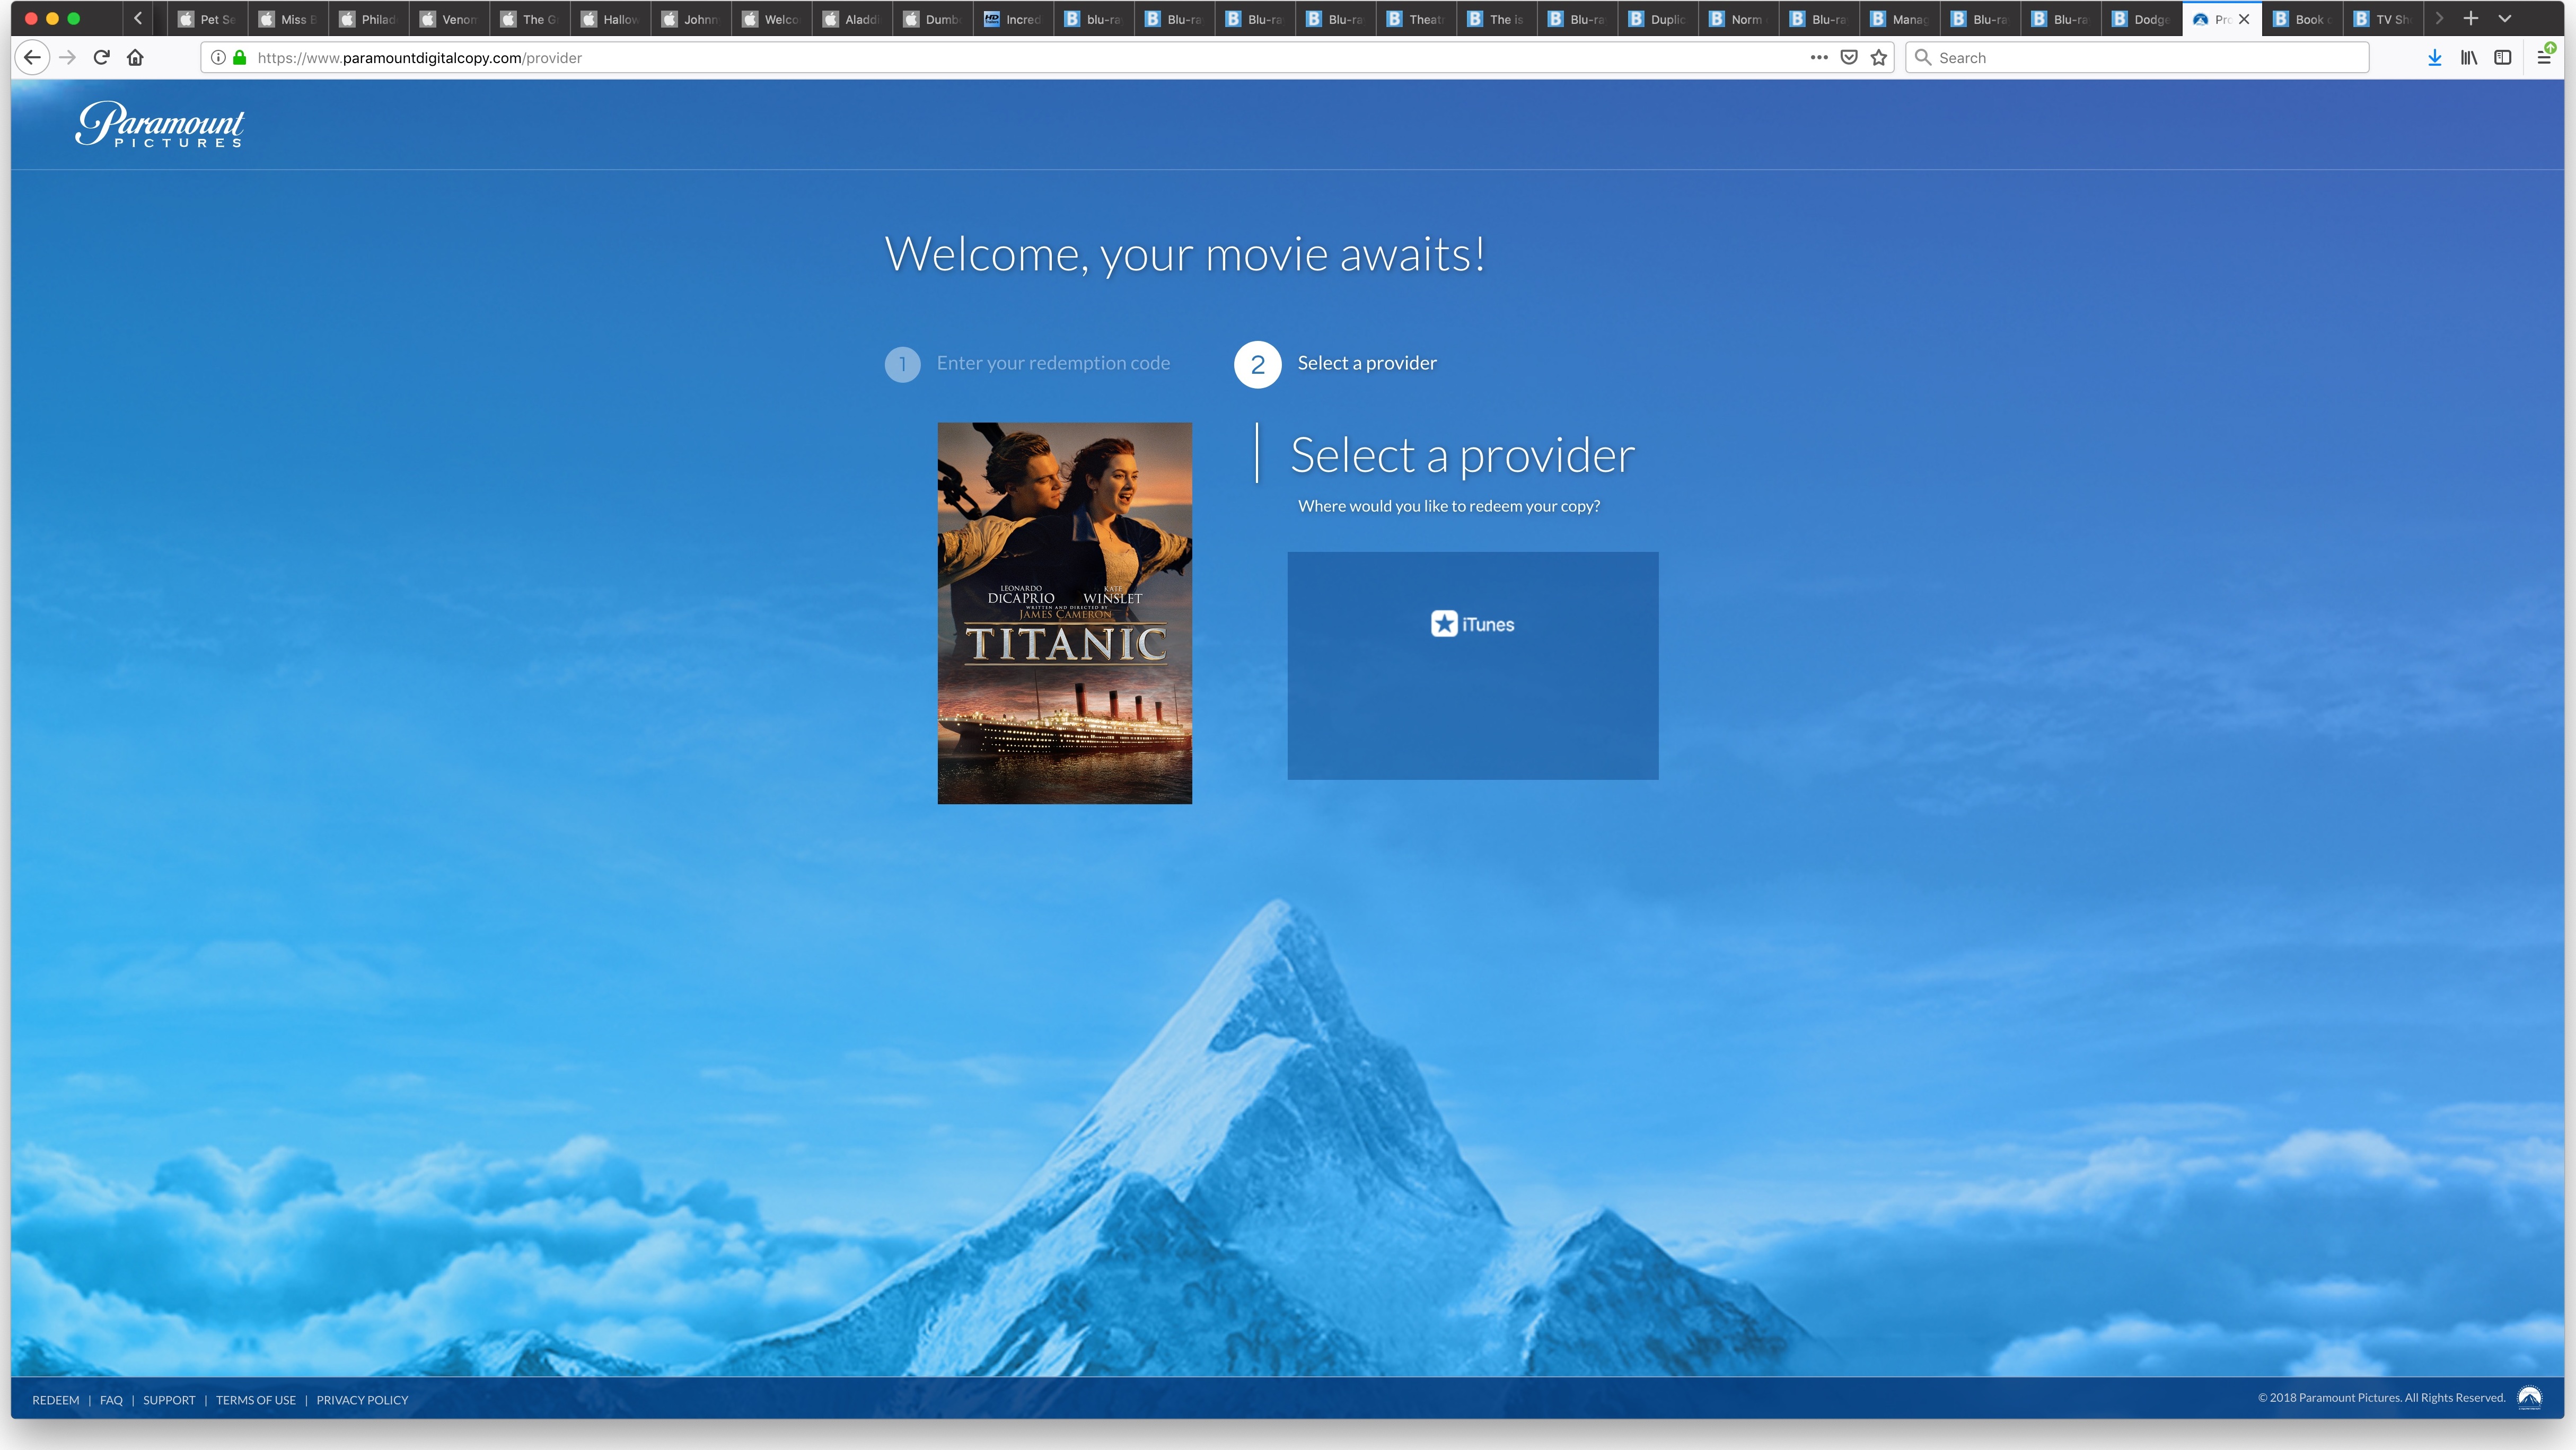
Task: Open TERMS OF USE footer link
Action: (256, 1400)
